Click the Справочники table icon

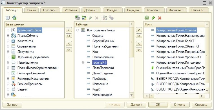(13, 46)
